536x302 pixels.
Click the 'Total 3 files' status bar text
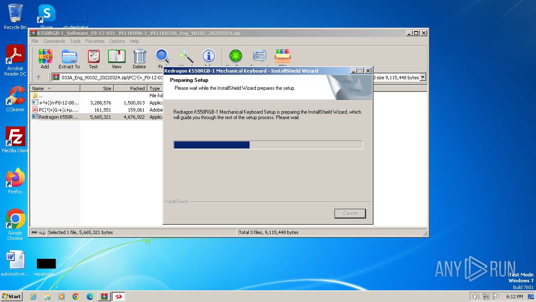coord(268,232)
